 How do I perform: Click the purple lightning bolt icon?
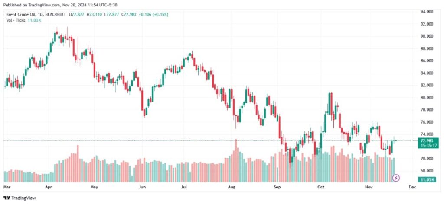coord(395,178)
